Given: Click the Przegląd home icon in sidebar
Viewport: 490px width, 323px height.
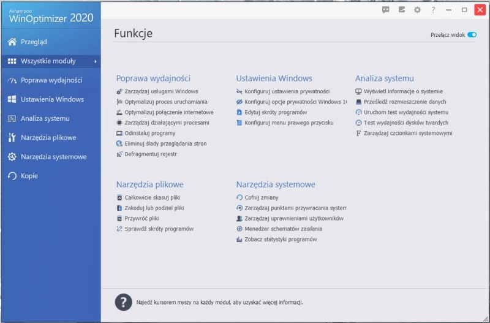Looking at the screenshot, I should [x=12, y=42].
